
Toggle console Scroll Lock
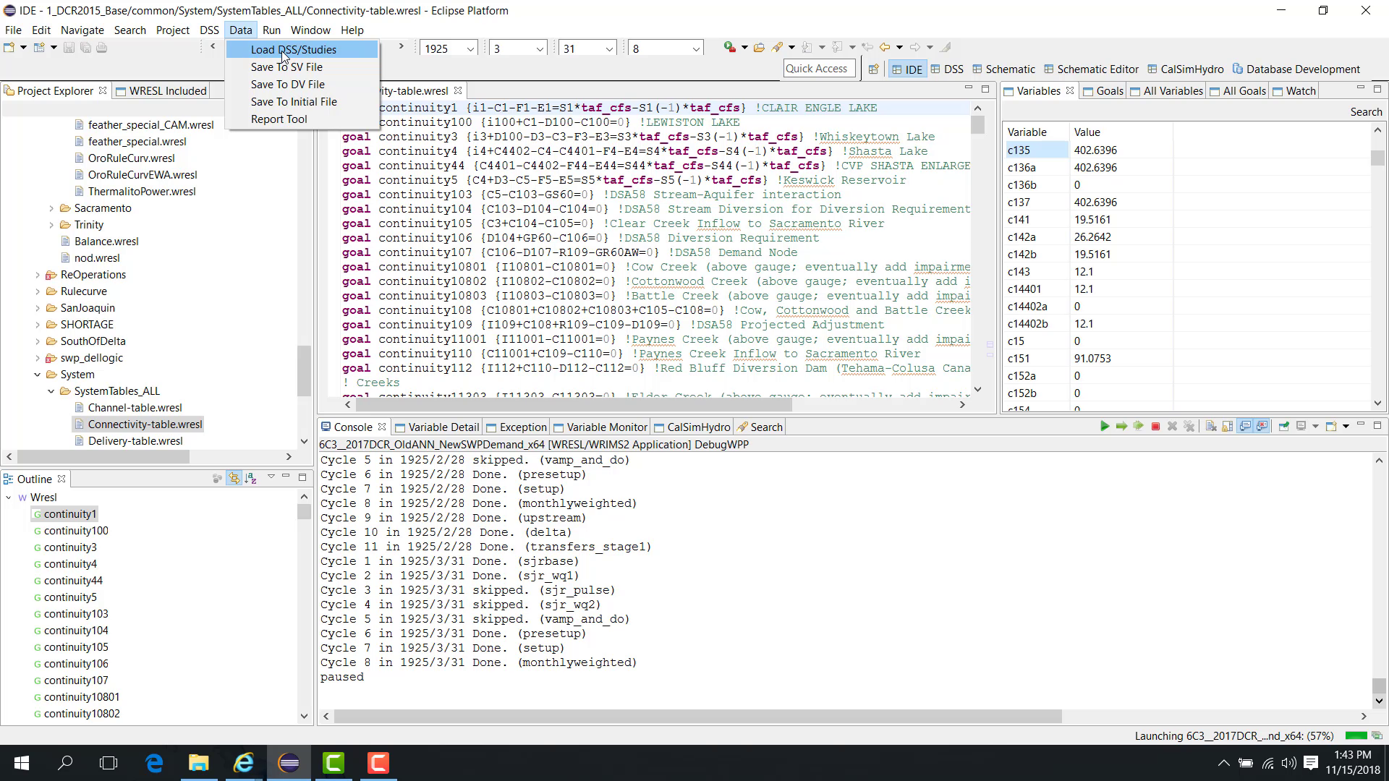point(1228,427)
